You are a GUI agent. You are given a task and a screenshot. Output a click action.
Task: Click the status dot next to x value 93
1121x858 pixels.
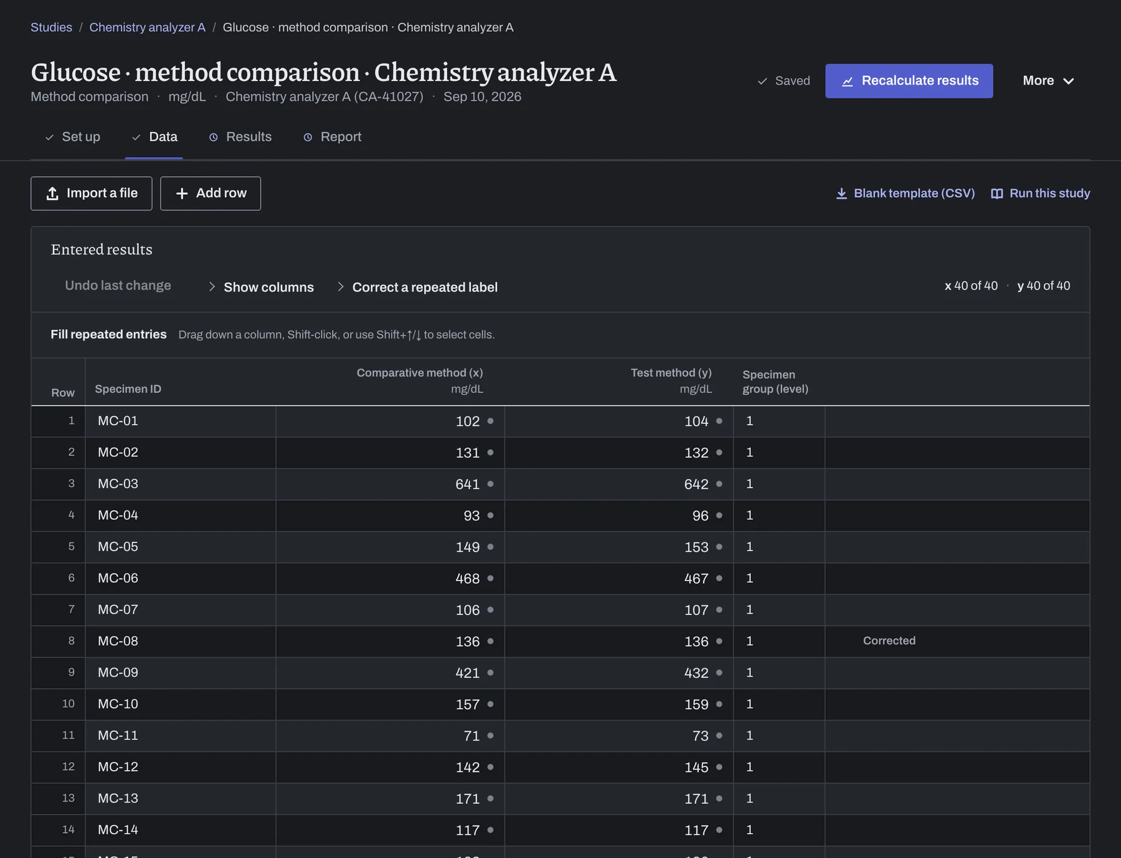[490, 516]
